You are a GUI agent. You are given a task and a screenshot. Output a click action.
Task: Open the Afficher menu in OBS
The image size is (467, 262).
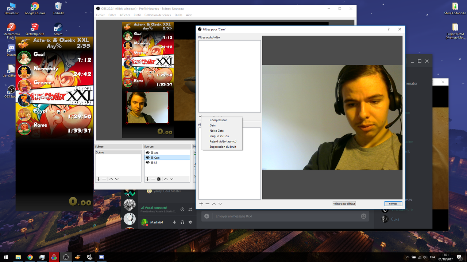tap(125, 15)
